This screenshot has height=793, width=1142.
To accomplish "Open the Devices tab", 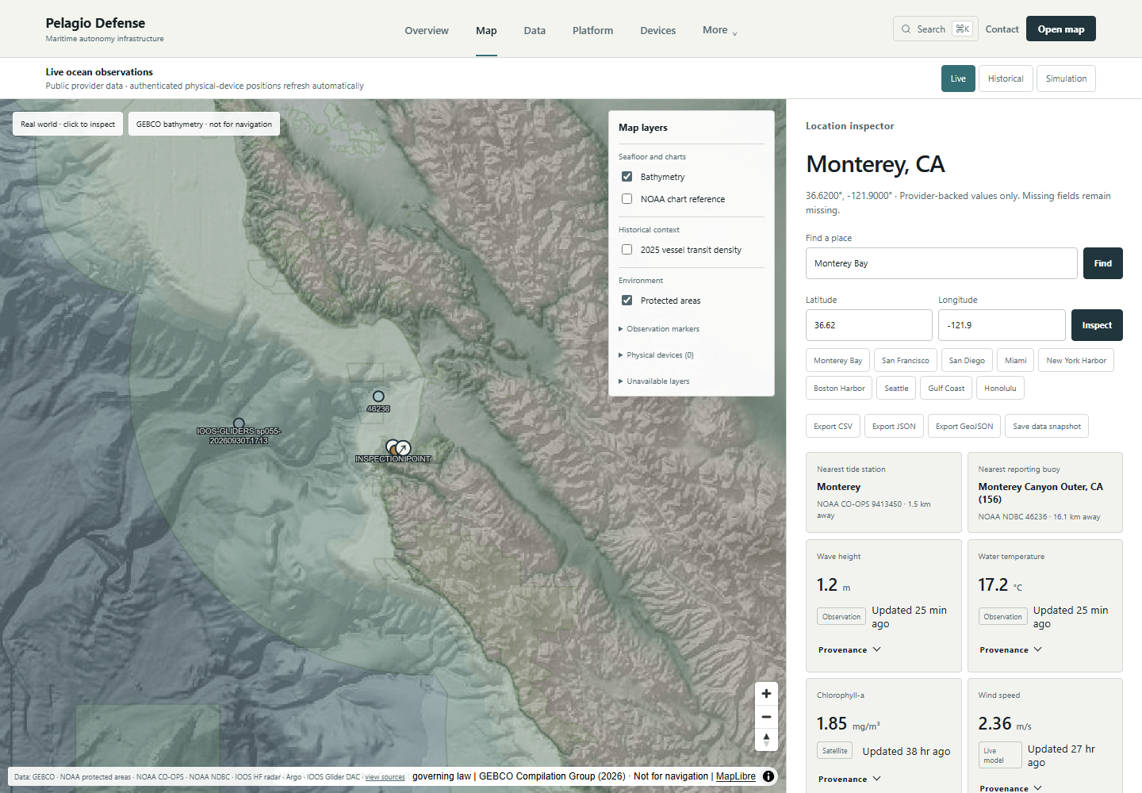I will [x=658, y=30].
